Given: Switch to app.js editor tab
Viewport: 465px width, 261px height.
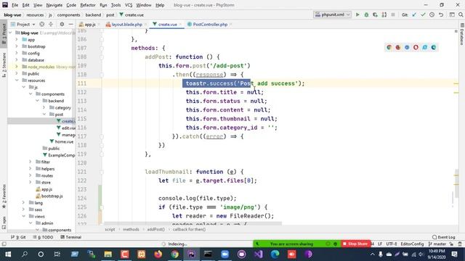Looking at the screenshot, I should (89, 24).
